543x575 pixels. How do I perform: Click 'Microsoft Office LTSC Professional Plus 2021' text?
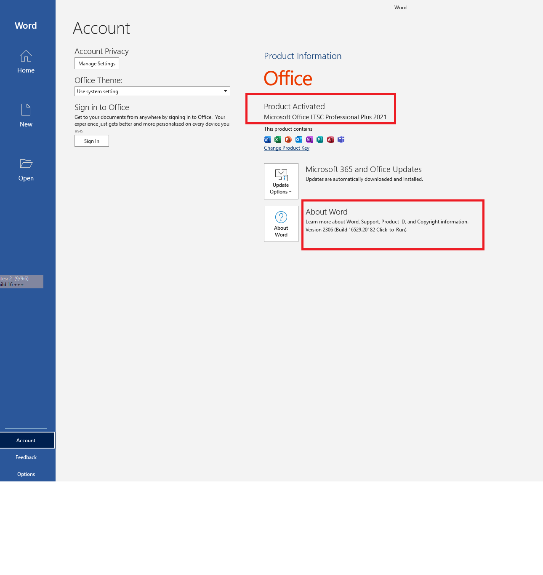tap(325, 117)
